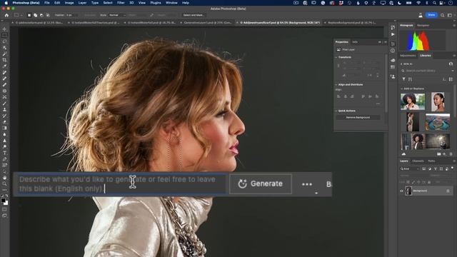Viewport: 457px width, 257px height.
Task: Click the add plus icon in Libraries footer
Action: 444,154
